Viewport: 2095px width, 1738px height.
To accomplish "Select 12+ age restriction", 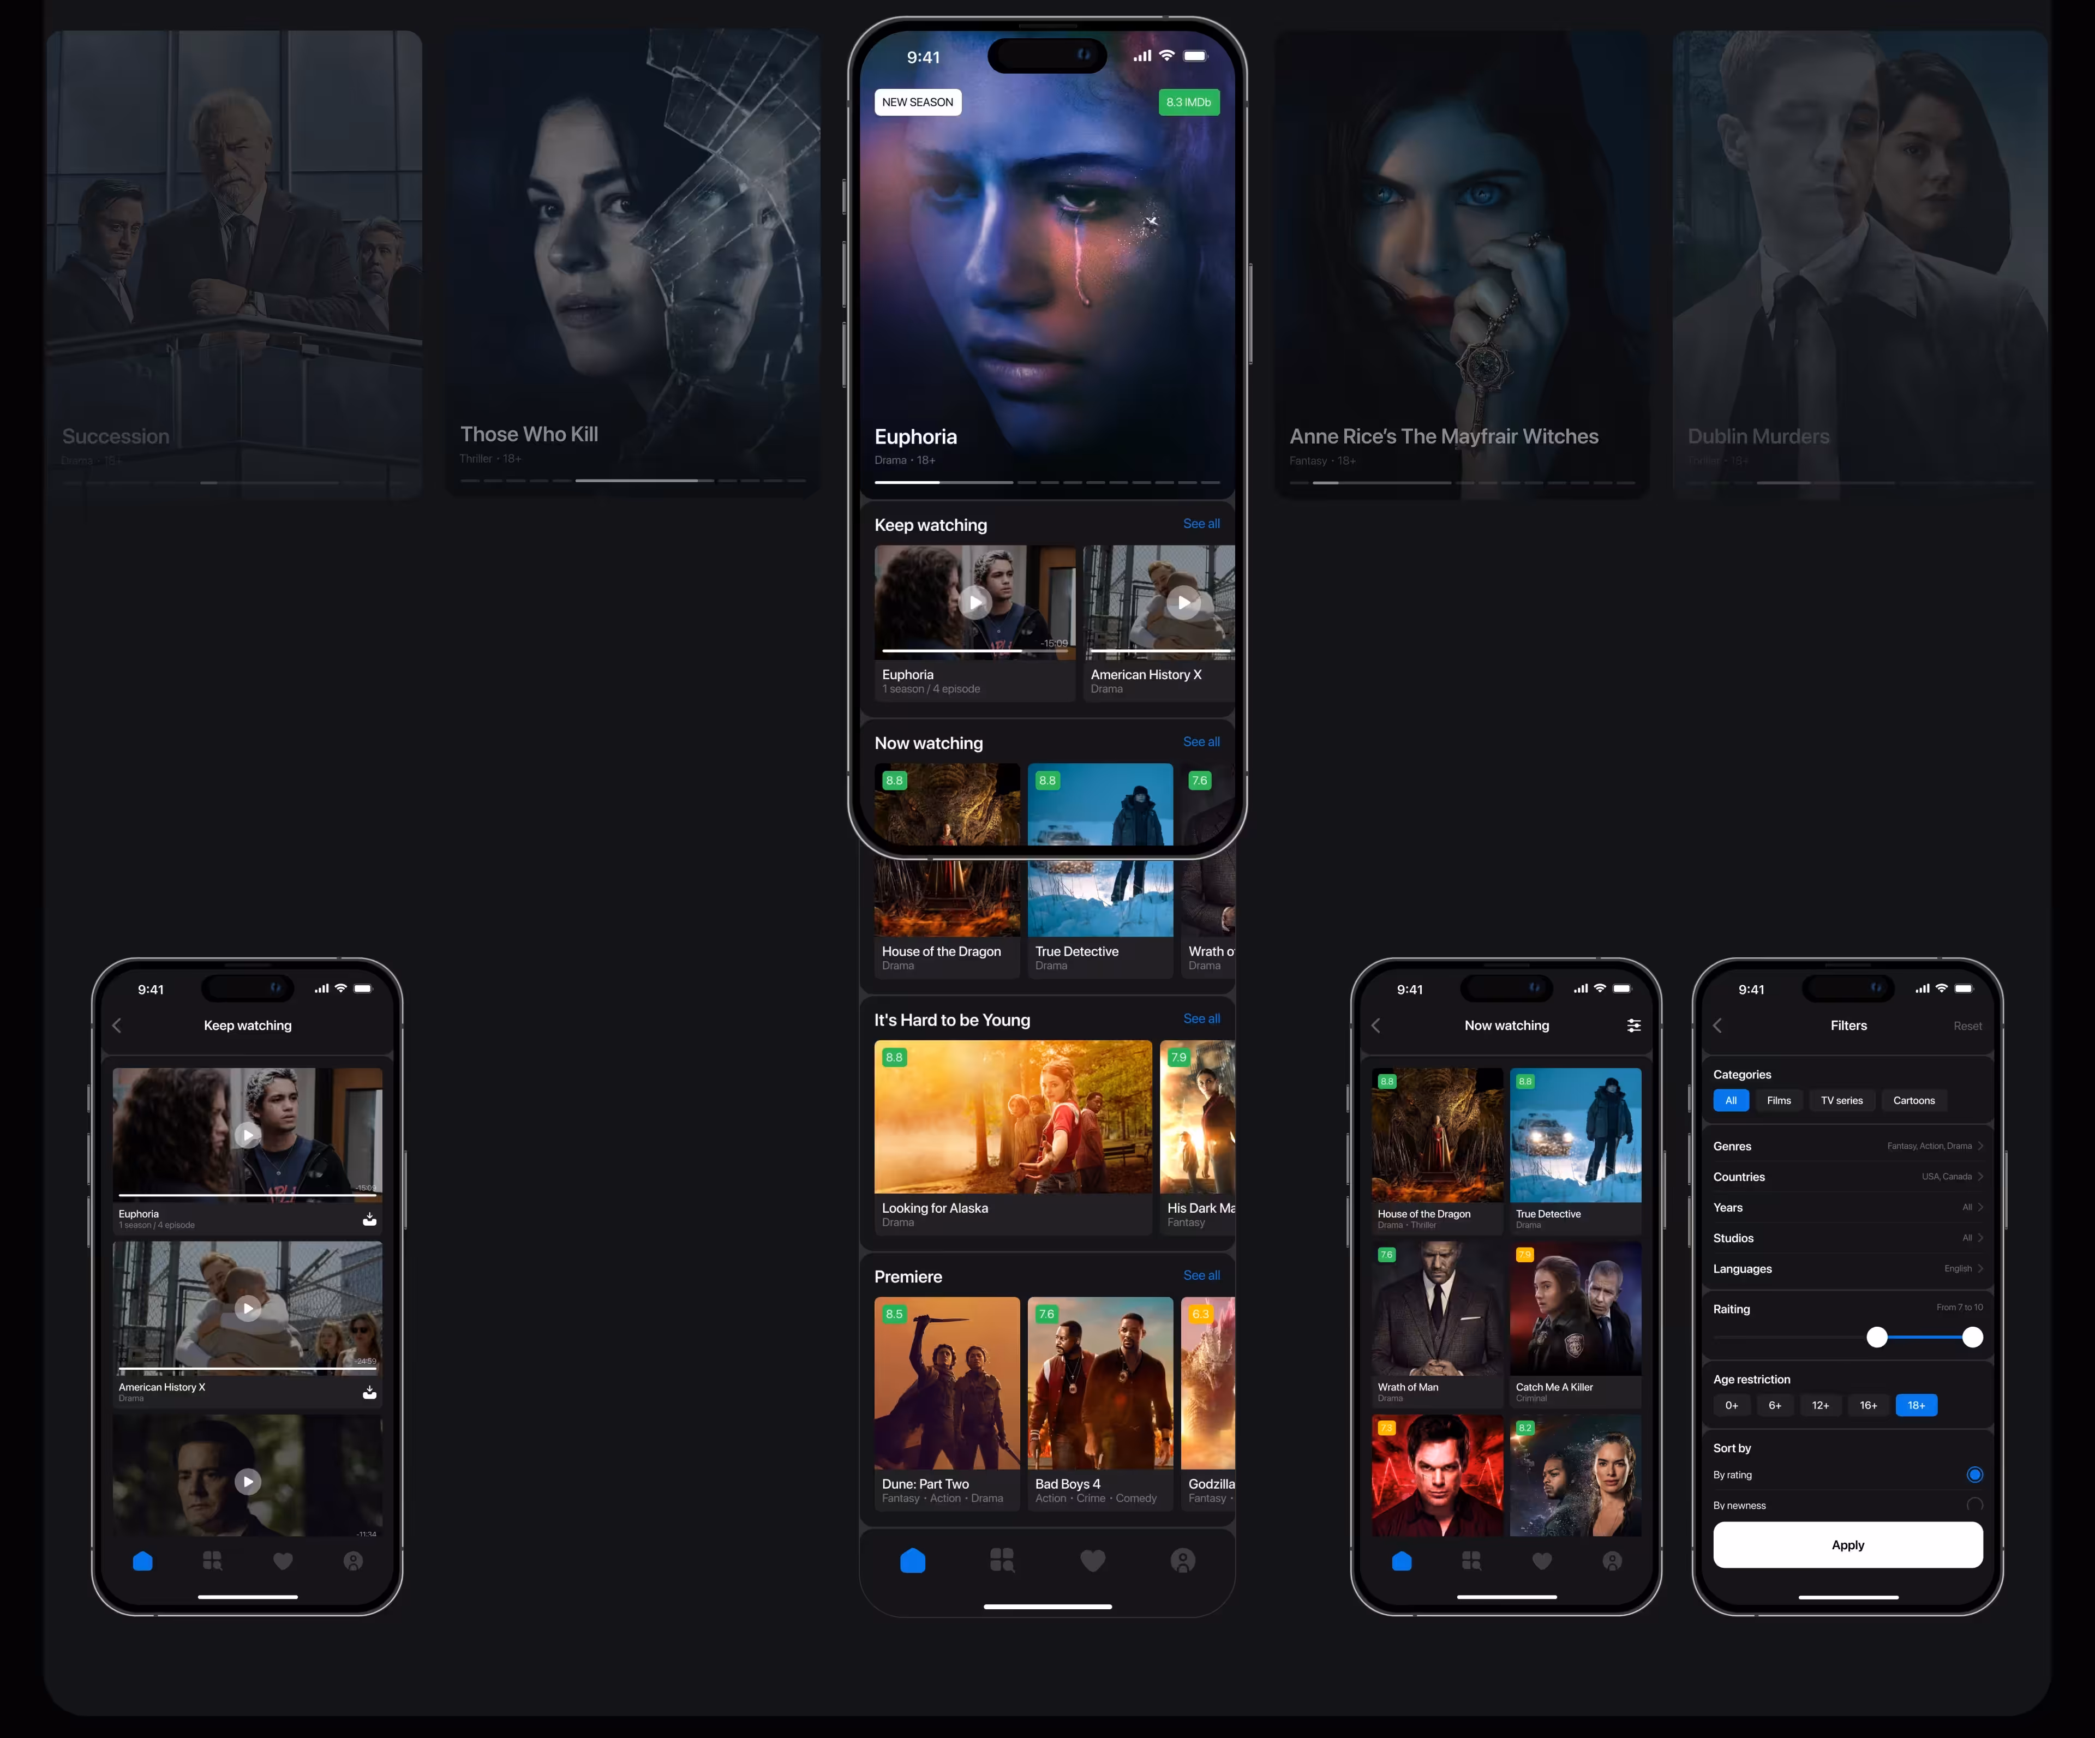I will (1821, 1405).
